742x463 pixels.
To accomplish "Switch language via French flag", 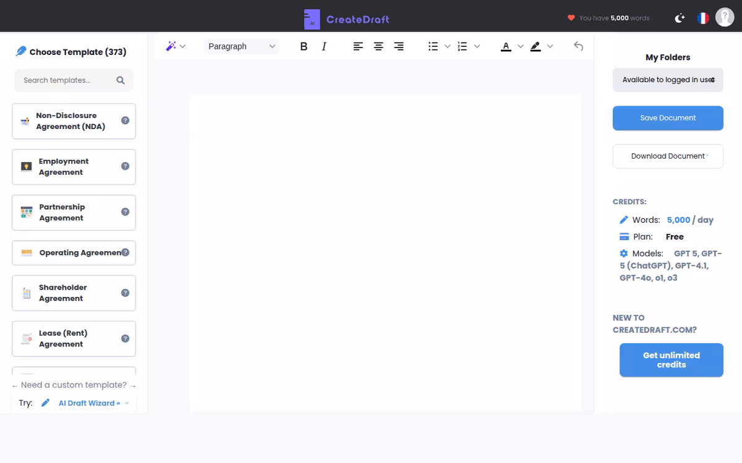I will (x=703, y=18).
